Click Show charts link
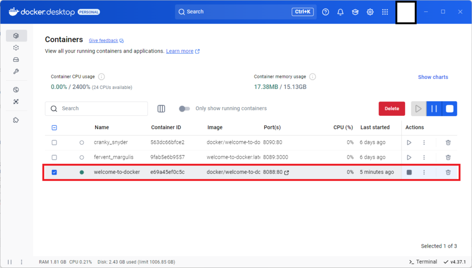This screenshot has height=268, width=472. click(x=433, y=77)
